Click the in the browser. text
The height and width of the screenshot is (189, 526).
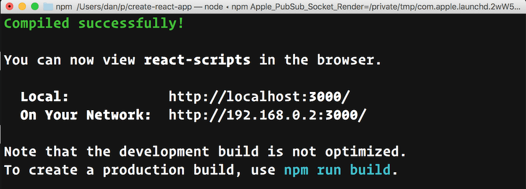pyautogui.click(x=320, y=60)
